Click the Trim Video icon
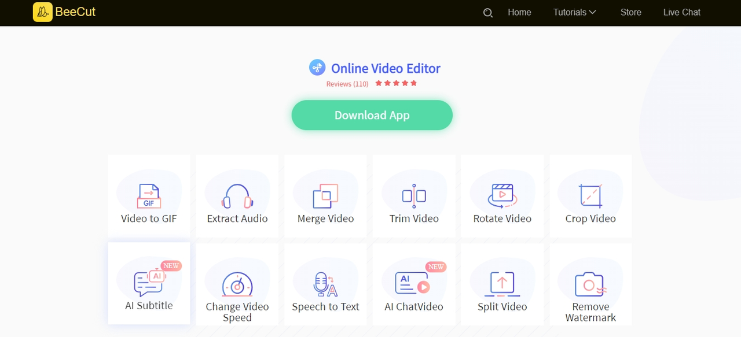The height and width of the screenshot is (337, 741). (x=414, y=196)
